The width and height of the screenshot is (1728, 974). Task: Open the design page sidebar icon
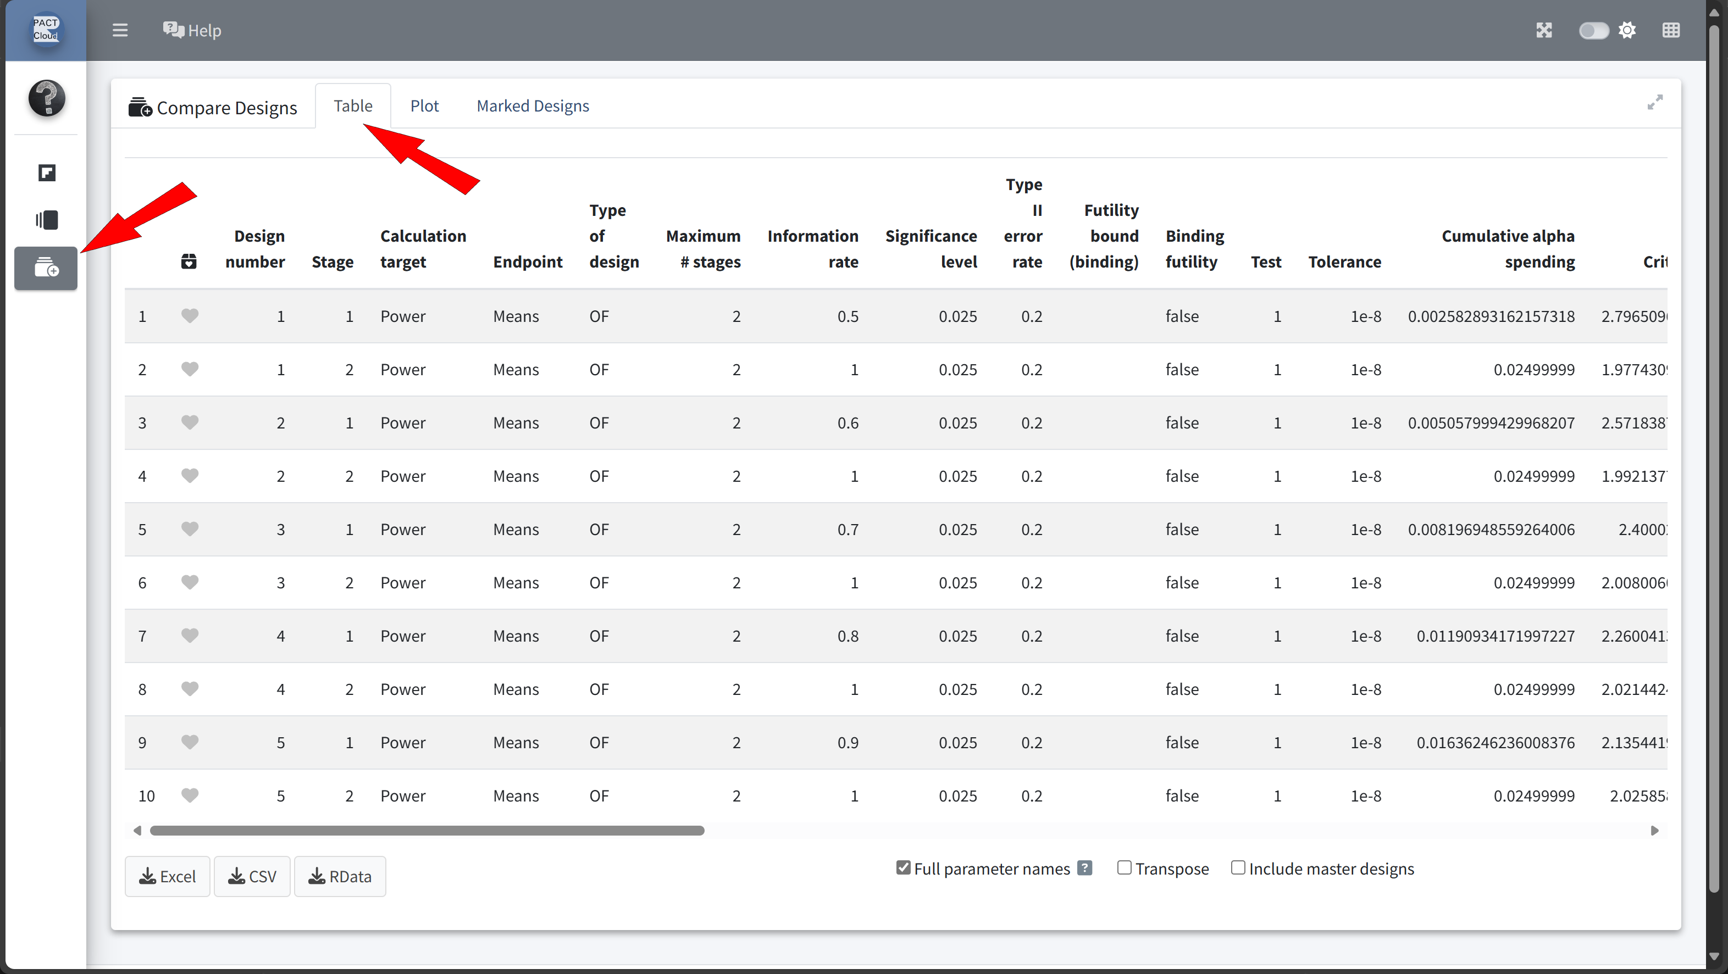[46, 173]
